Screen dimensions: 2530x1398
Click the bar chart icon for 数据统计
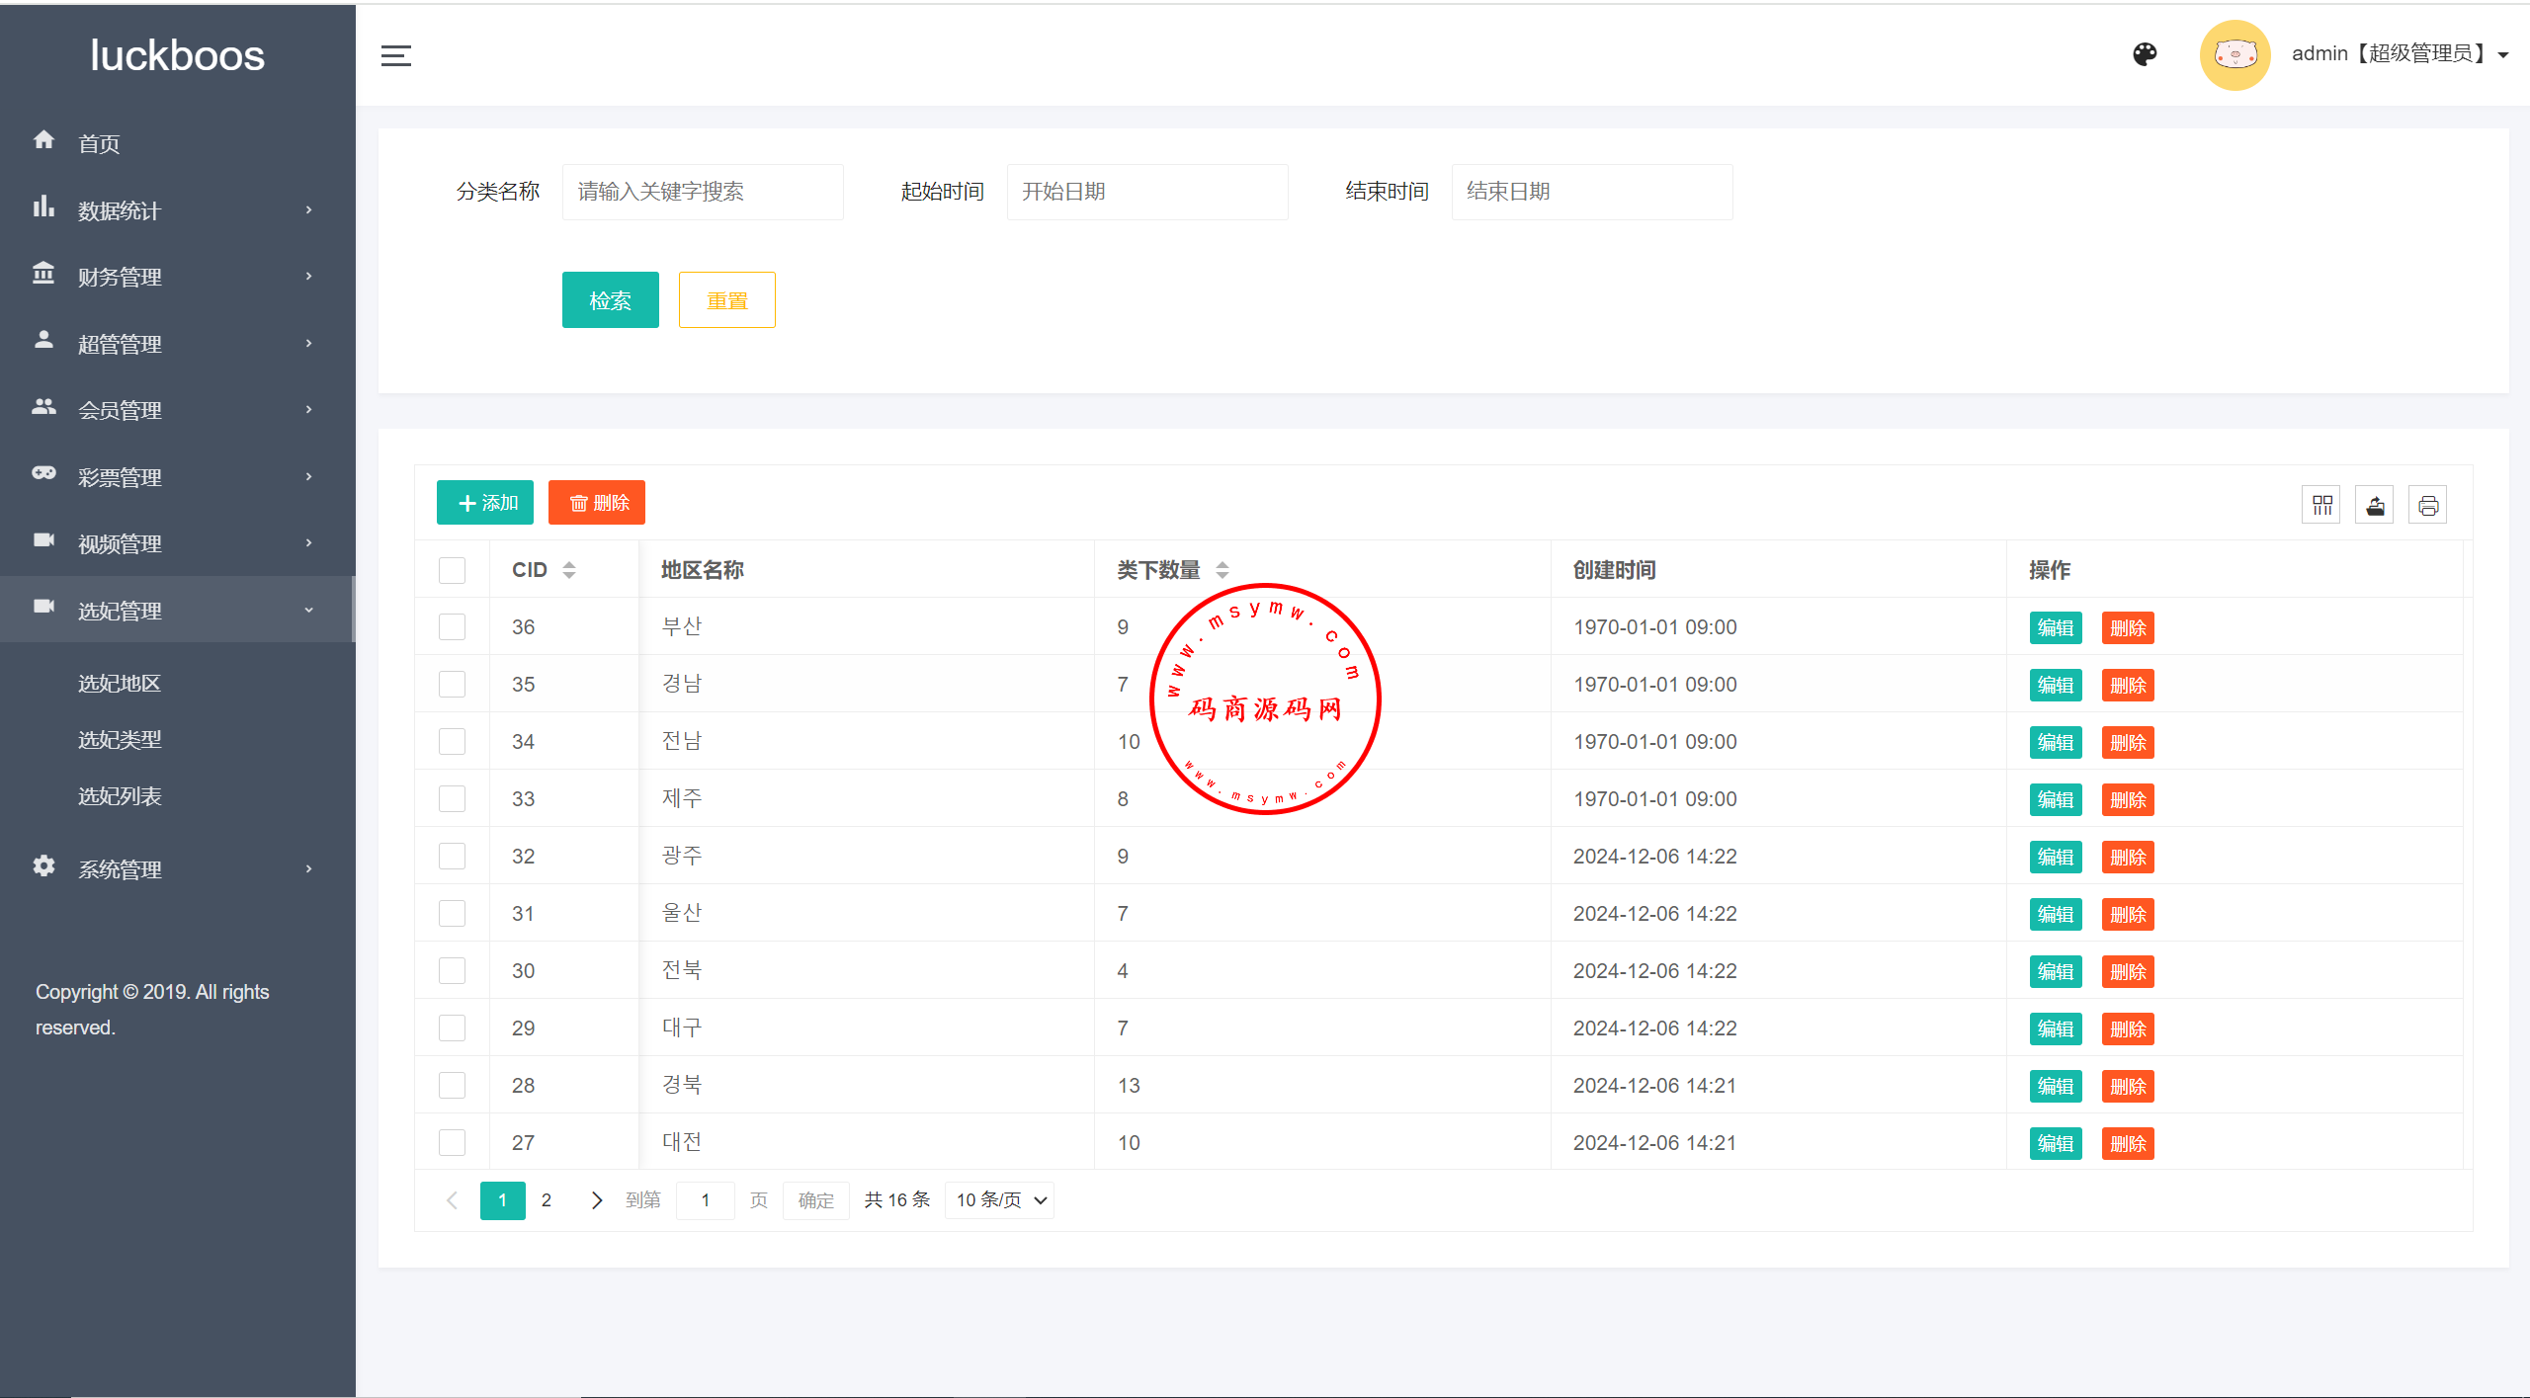click(x=43, y=206)
